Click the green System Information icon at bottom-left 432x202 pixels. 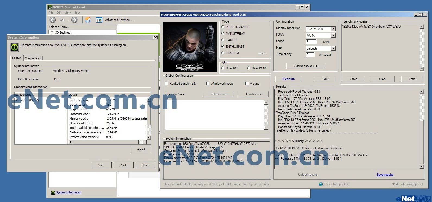tap(53, 193)
